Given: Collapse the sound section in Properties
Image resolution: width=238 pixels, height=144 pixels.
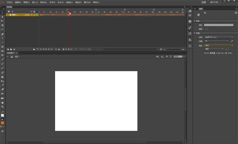Looking at the screenshot, I should click(195, 33).
